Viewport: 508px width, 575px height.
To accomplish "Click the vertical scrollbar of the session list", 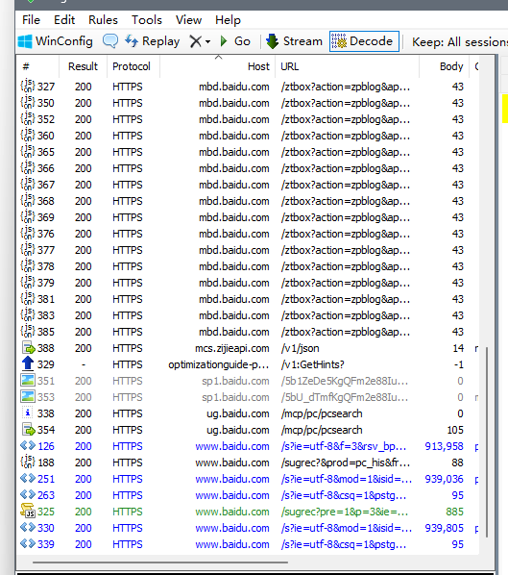I will click(x=487, y=442).
